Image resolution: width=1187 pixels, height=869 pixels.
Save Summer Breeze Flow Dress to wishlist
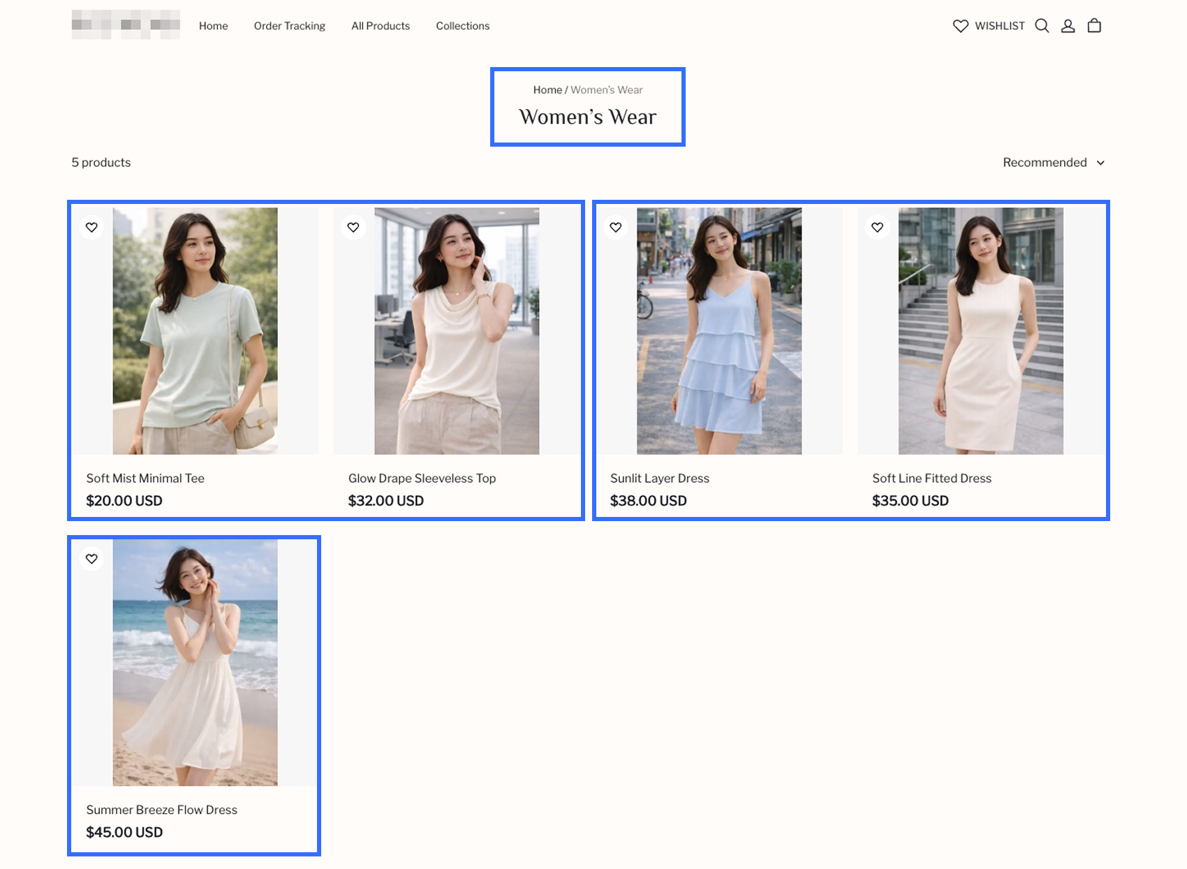coord(91,559)
